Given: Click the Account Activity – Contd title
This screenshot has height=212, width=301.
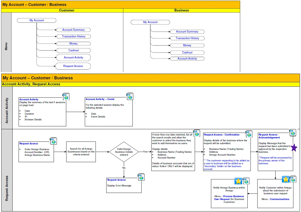Looking at the screenshot, I should click(x=100, y=99).
